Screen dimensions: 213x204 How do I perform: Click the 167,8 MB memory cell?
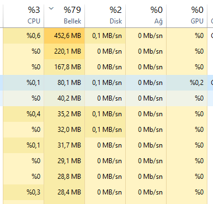coord(64,67)
